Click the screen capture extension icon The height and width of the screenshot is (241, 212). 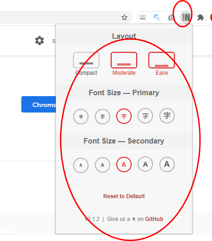point(143,17)
